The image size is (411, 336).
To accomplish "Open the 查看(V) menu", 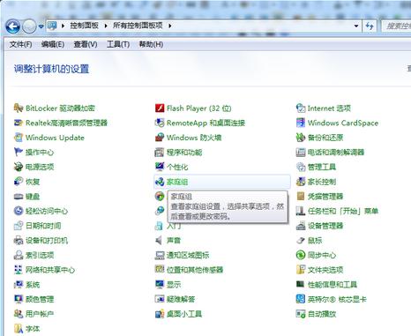I will click(x=86, y=44).
